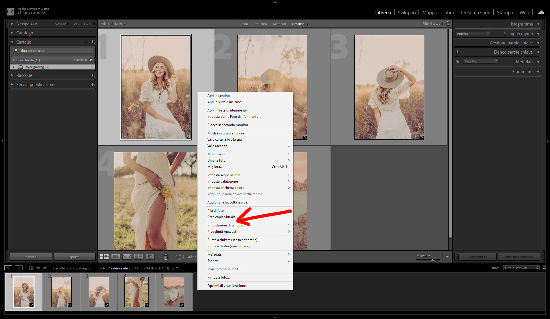Select filmstrip thumbnail number 3
Screen dimensions: 550x319
pos(99,292)
